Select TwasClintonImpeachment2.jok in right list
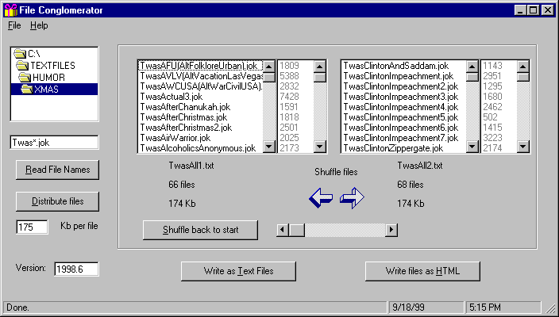 coord(404,86)
